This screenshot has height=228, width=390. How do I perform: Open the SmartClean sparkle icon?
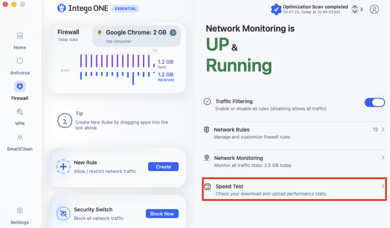coord(20,137)
